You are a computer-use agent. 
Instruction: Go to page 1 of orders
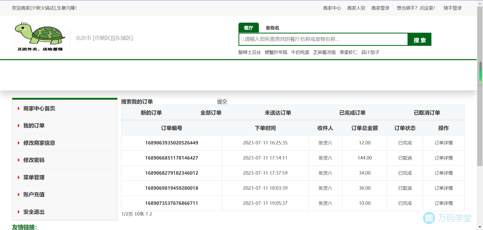pos(147,214)
